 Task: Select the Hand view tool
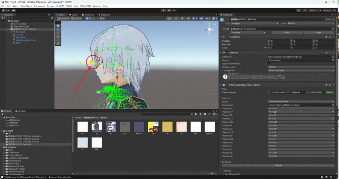click(x=58, y=26)
